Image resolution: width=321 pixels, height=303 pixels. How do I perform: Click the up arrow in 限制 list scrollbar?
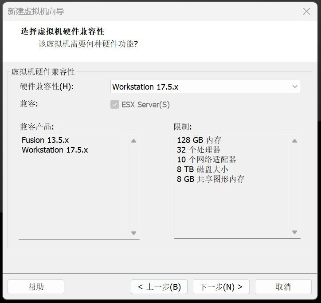[294, 141]
